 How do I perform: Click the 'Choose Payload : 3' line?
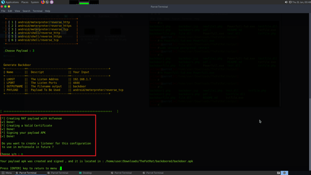pyautogui.click(x=20, y=51)
